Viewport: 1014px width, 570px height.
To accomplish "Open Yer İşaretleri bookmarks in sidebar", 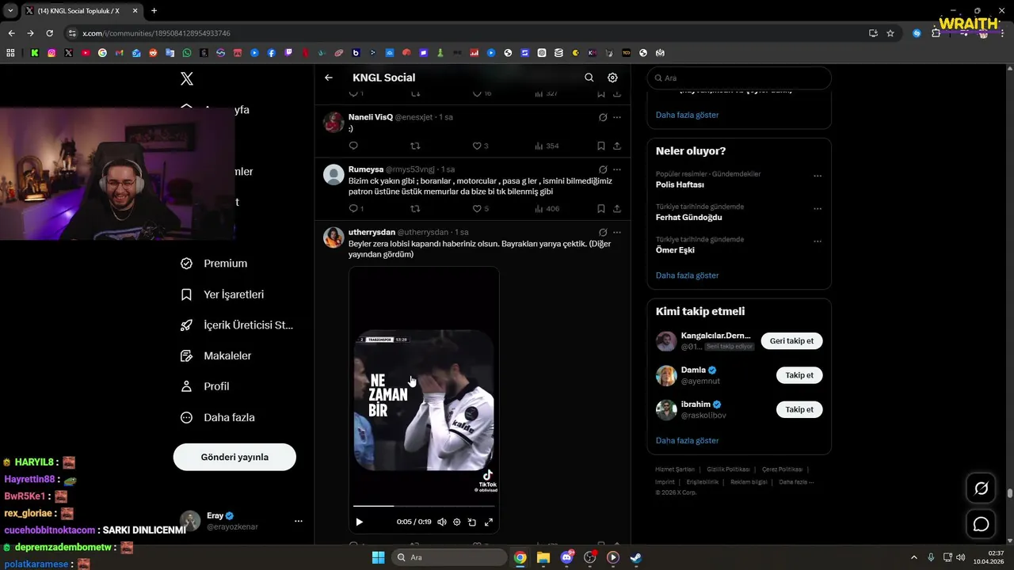I will 223,294.
